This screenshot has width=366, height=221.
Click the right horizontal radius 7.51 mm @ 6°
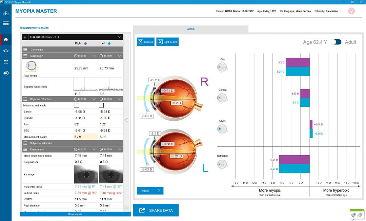tap(85, 187)
